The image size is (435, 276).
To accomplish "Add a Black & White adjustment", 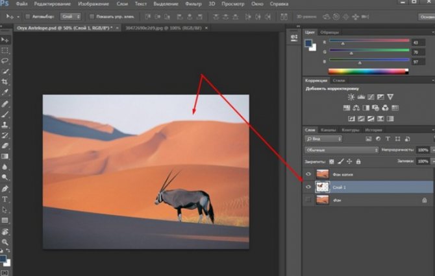I will click(366, 108).
